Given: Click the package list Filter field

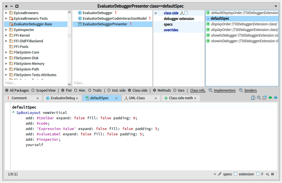Looking at the screenshot, I should coord(34,83).
